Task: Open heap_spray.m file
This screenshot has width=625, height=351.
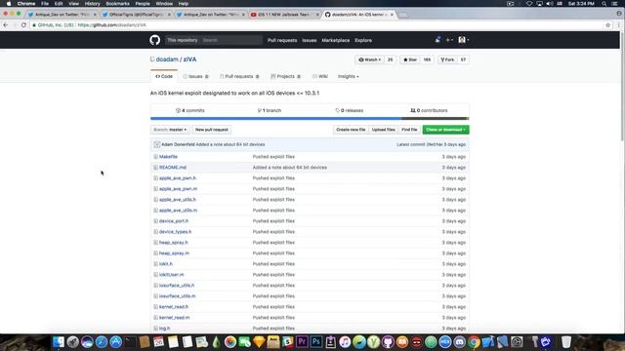Action: click(x=174, y=253)
